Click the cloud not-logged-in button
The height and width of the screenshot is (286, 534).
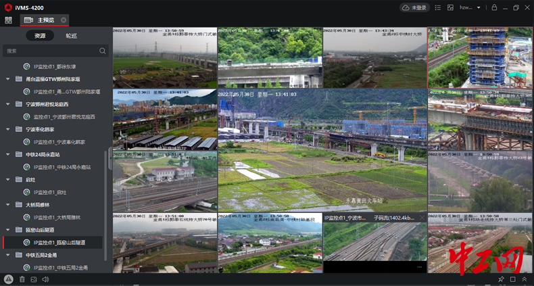(415, 7)
